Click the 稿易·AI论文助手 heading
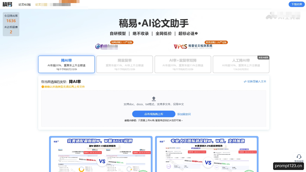306x172 pixels. tap(154, 23)
